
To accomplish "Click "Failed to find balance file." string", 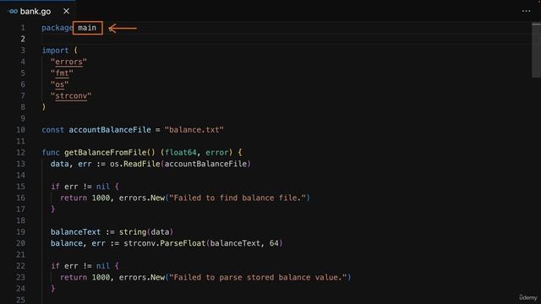I will pos(238,198).
